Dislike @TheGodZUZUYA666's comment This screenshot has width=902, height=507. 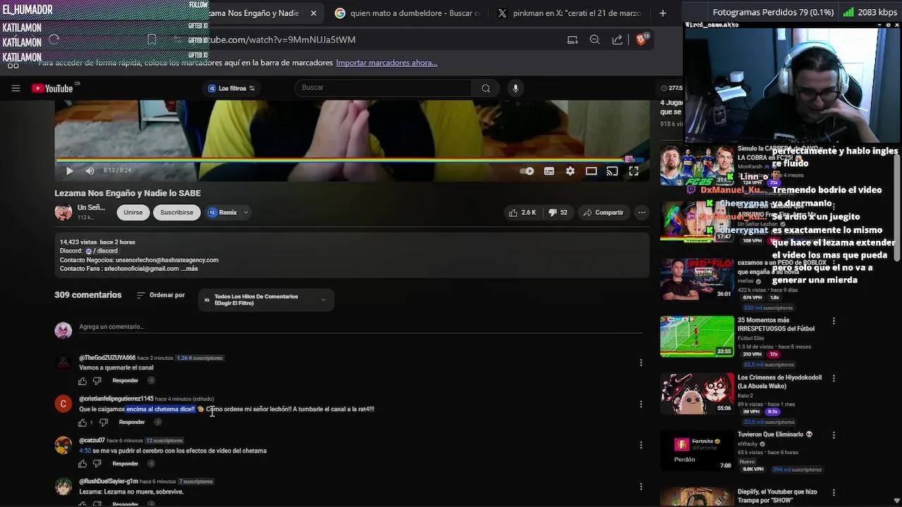coord(97,381)
